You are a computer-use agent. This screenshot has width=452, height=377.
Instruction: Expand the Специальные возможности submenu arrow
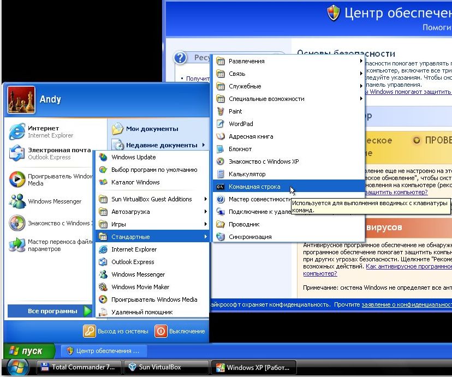(361, 99)
